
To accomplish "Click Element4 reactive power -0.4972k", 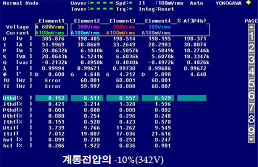I will (161, 62).
